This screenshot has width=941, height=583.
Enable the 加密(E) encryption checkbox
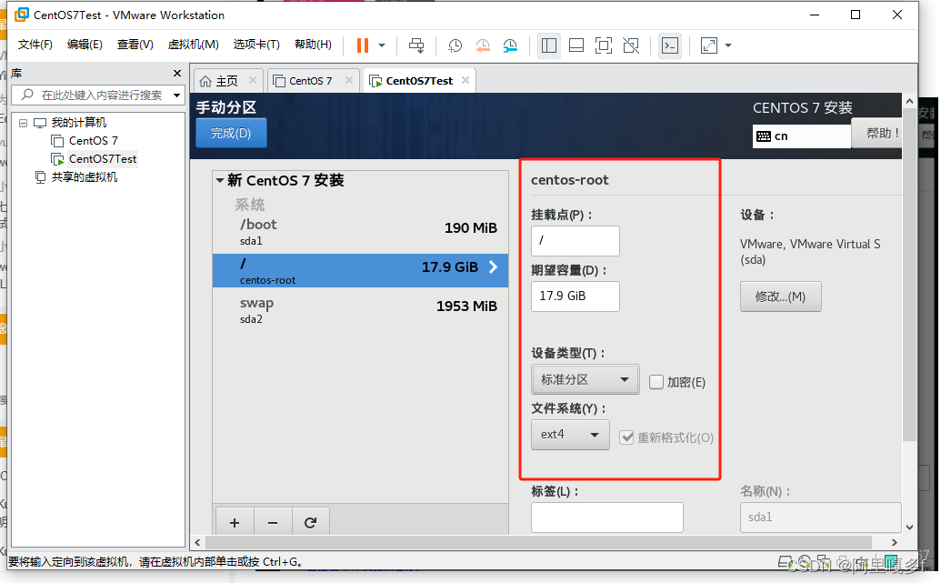(656, 382)
